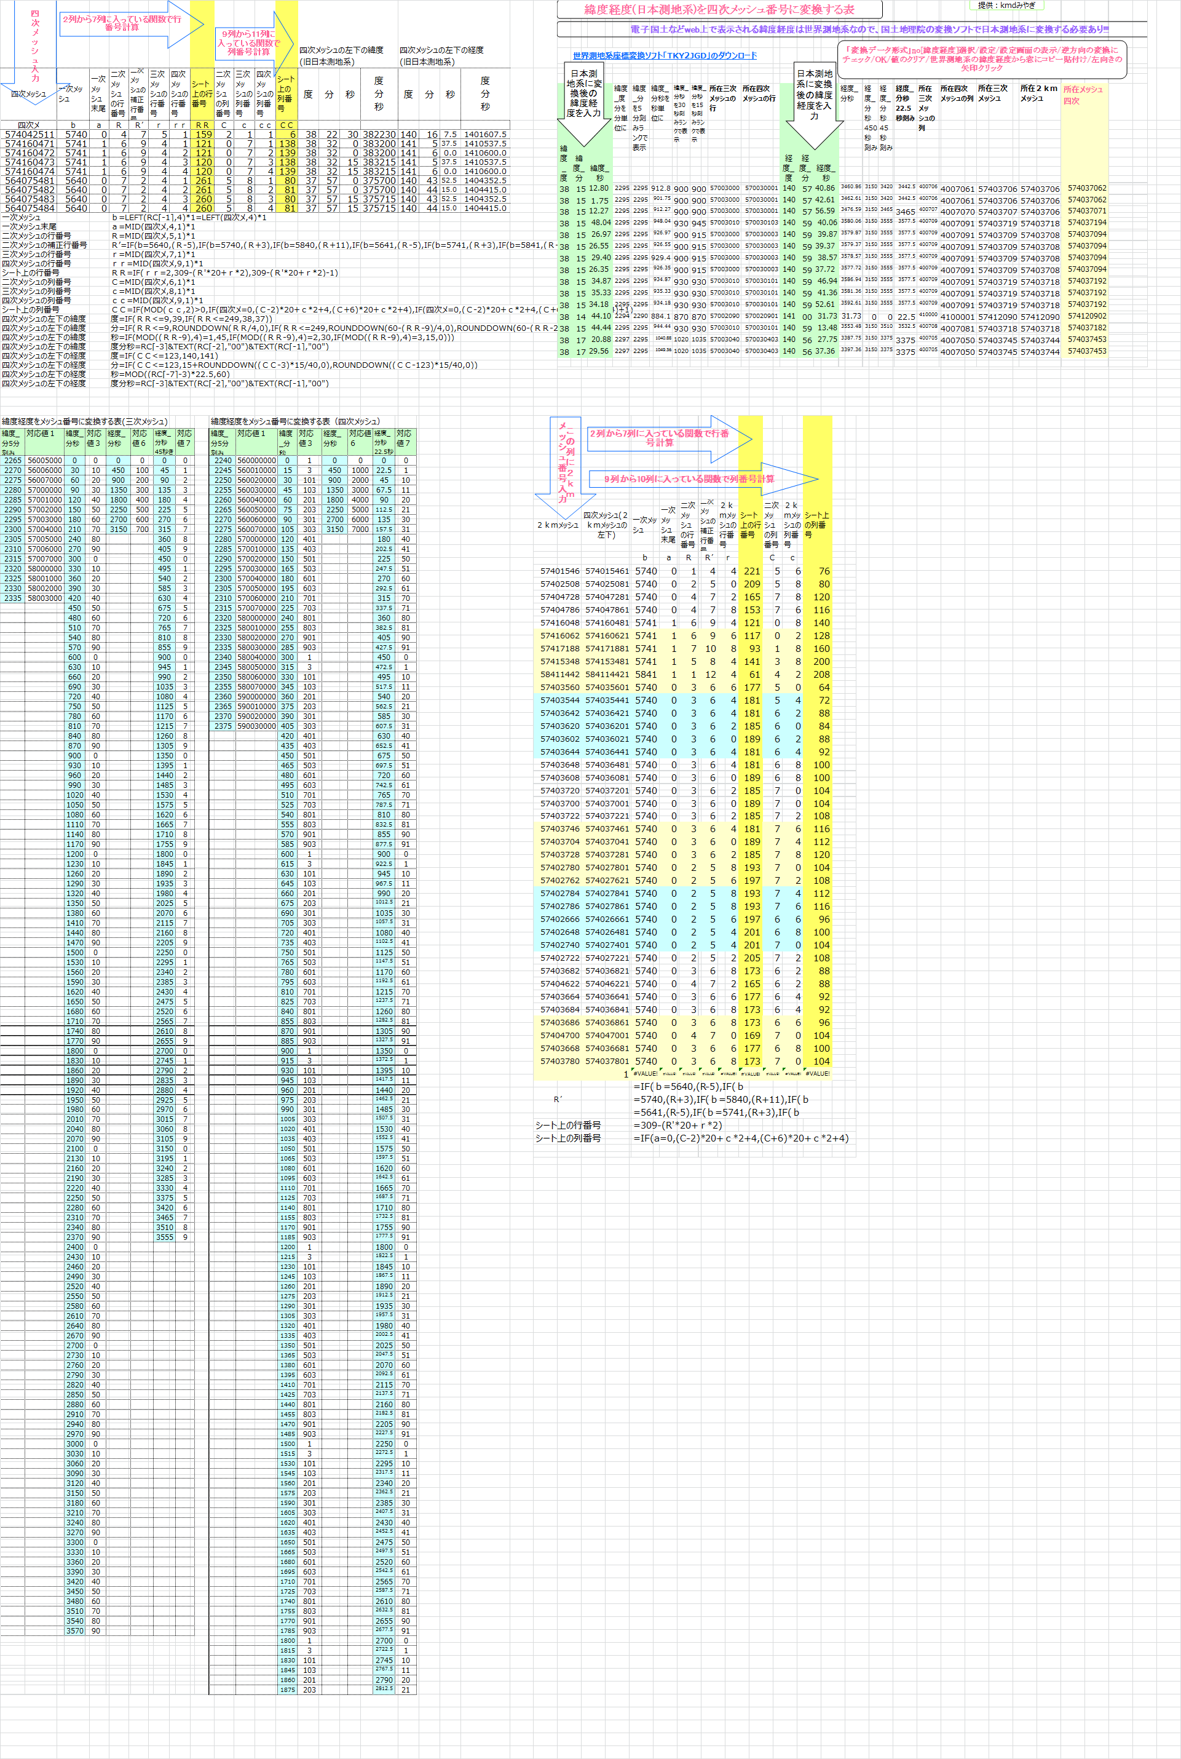This screenshot has height=1759, width=1181.
Task: Select the rounded box starting '「変換データ形式」no[緯度経度]選択'
Action: coord(982,59)
